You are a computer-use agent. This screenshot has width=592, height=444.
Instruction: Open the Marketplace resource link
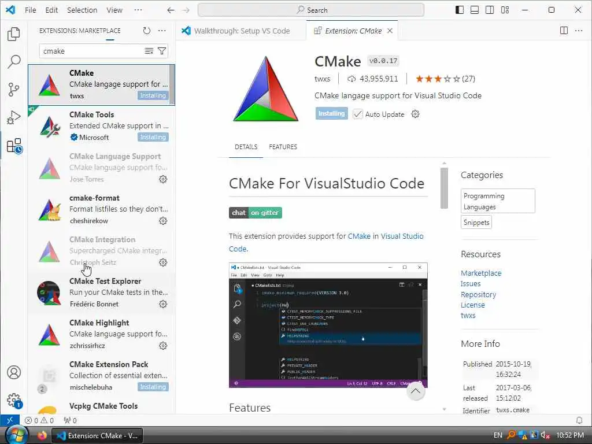click(481, 273)
